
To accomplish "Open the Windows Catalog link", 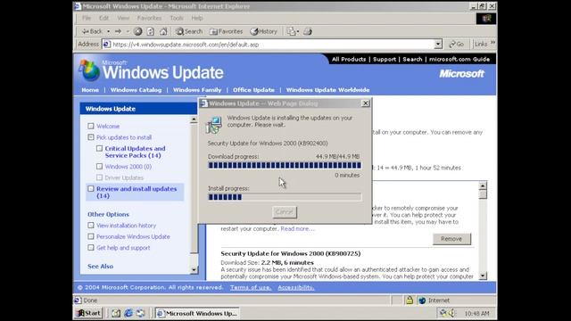I will coord(136,90).
